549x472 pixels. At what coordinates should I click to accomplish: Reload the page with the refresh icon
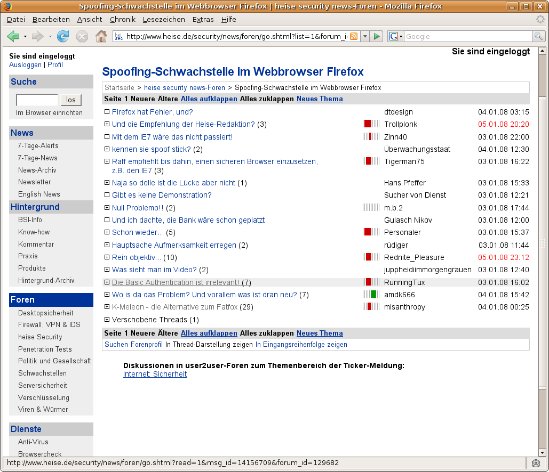(x=63, y=36)
